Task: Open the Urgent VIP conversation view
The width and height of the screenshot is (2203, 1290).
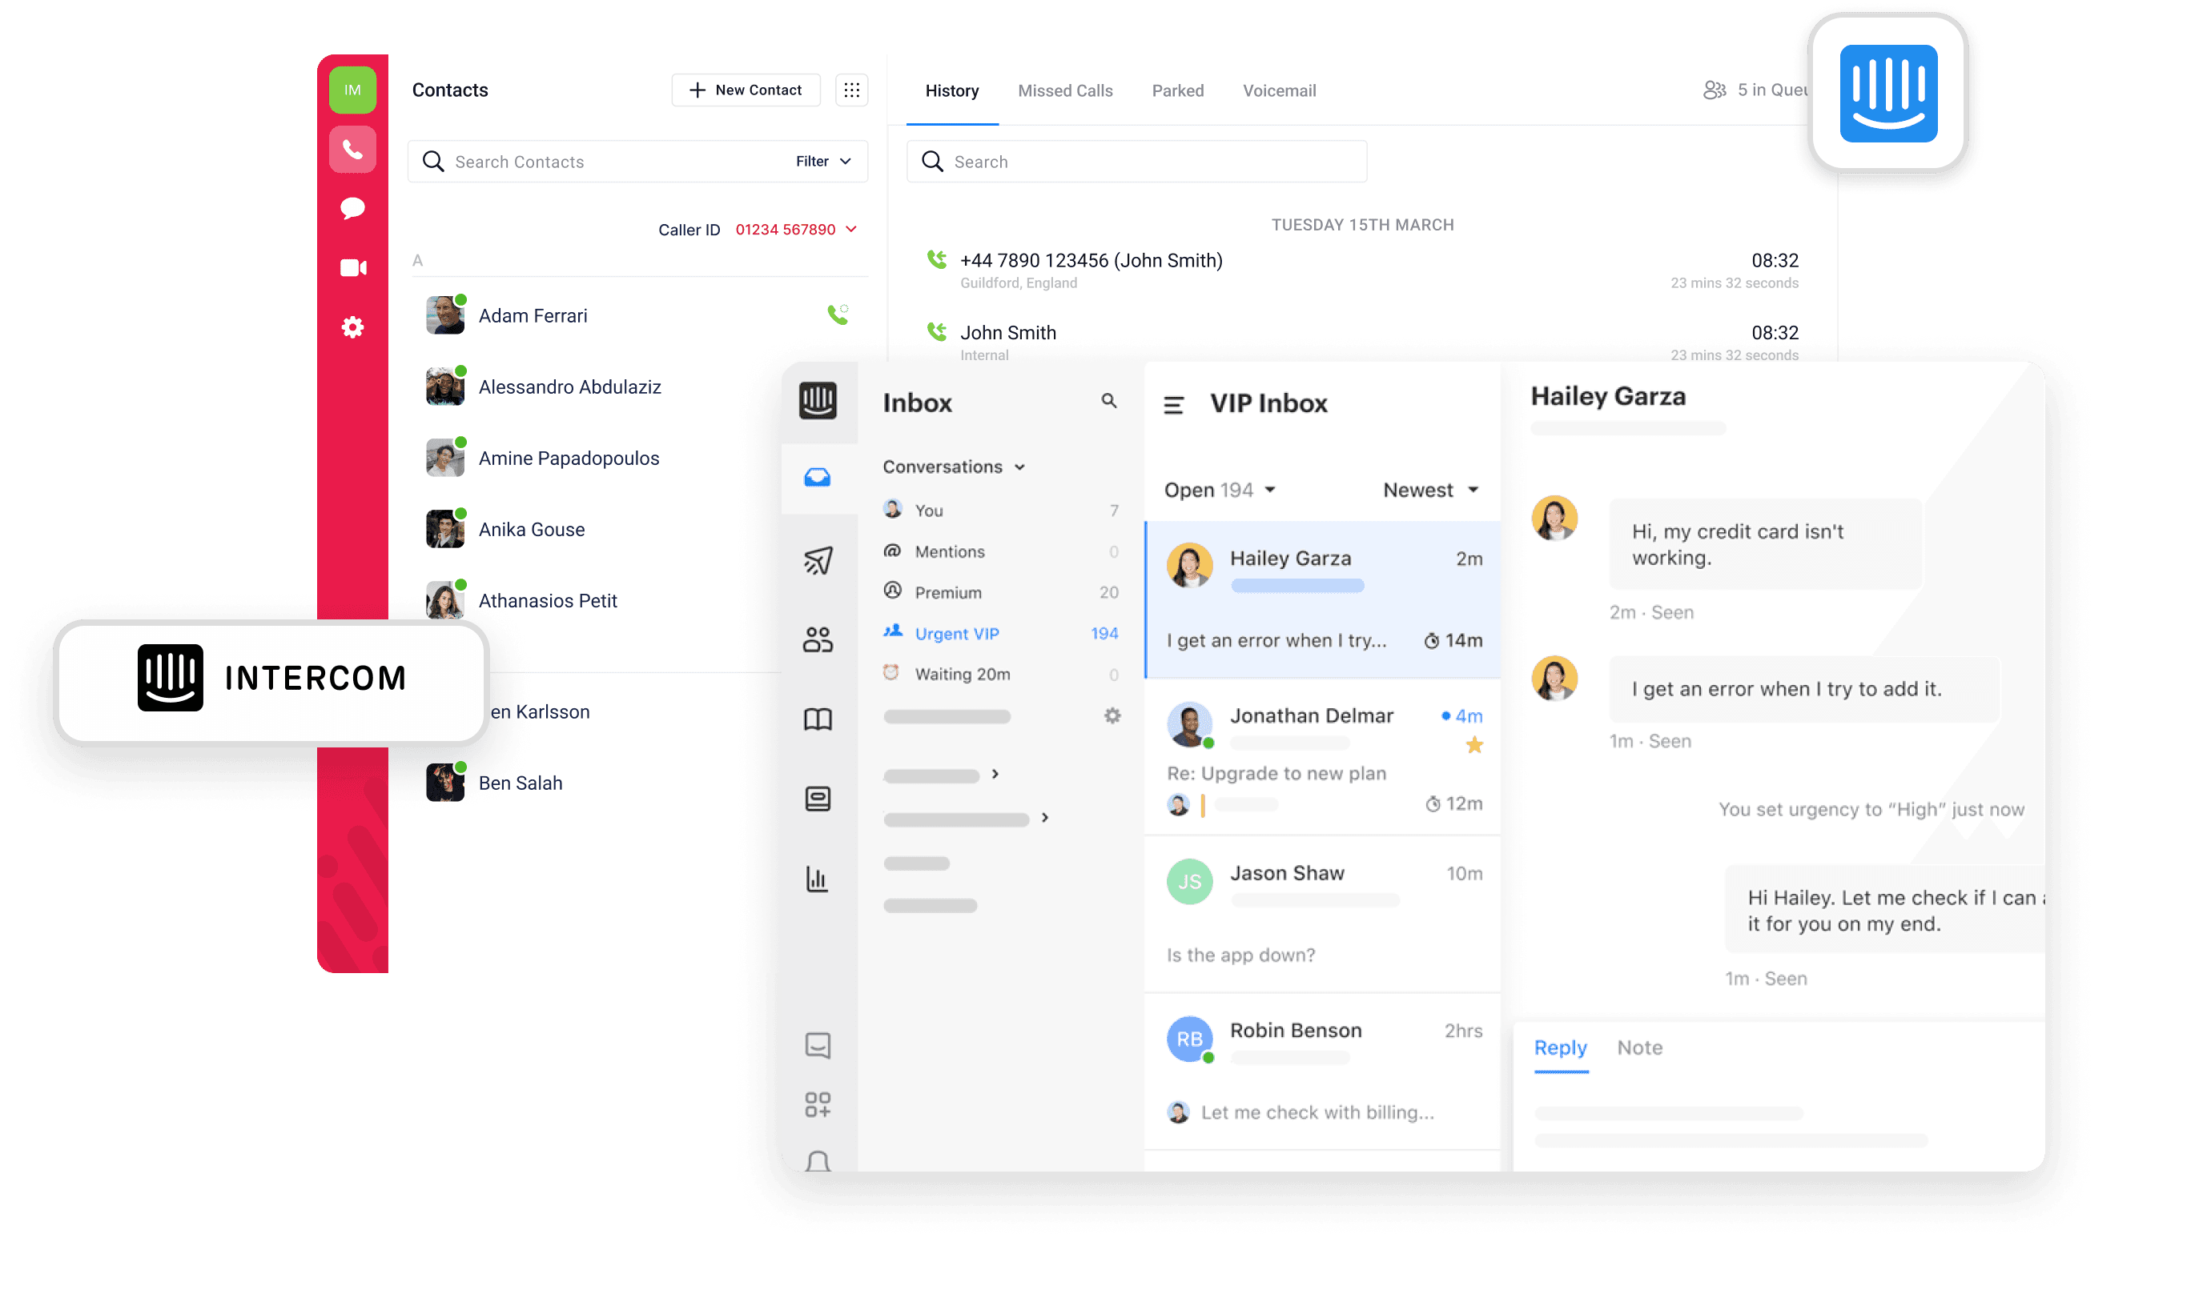Action: [957, 632]
